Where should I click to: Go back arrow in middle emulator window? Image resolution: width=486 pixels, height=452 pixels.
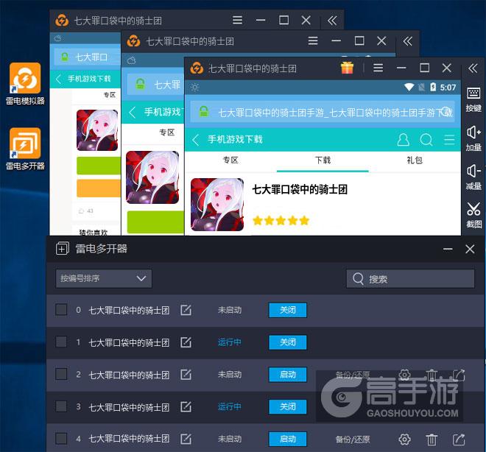133,112
